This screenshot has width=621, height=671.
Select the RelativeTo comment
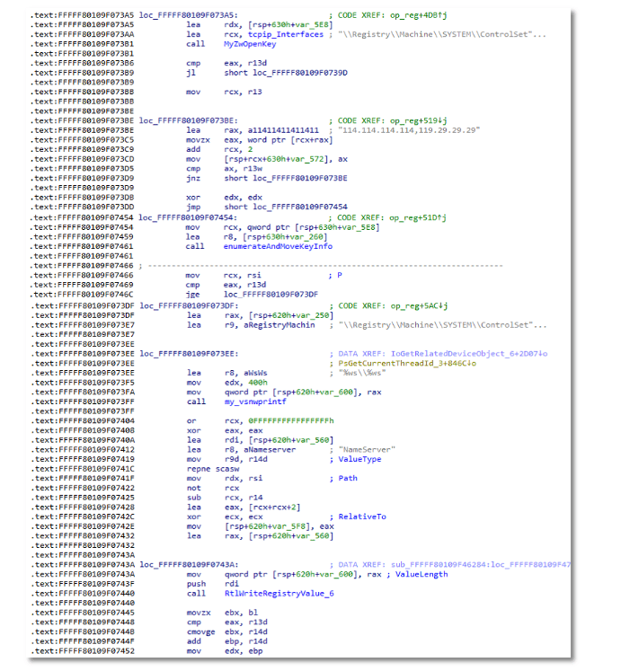(362, 516)
